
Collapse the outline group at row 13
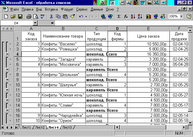coord(7,100)
